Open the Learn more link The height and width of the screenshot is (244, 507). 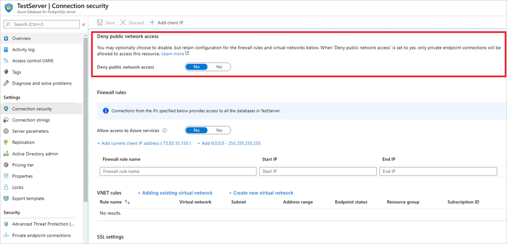click(173, 54)
